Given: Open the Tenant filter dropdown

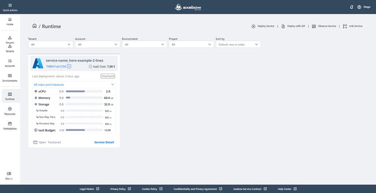Looking at the screenshot, I should pos(51,44).
